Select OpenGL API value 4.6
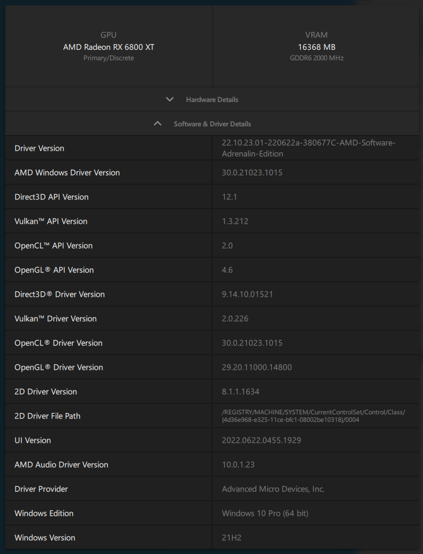The height and width of the screenshot is (554, 423). point(227,270)
